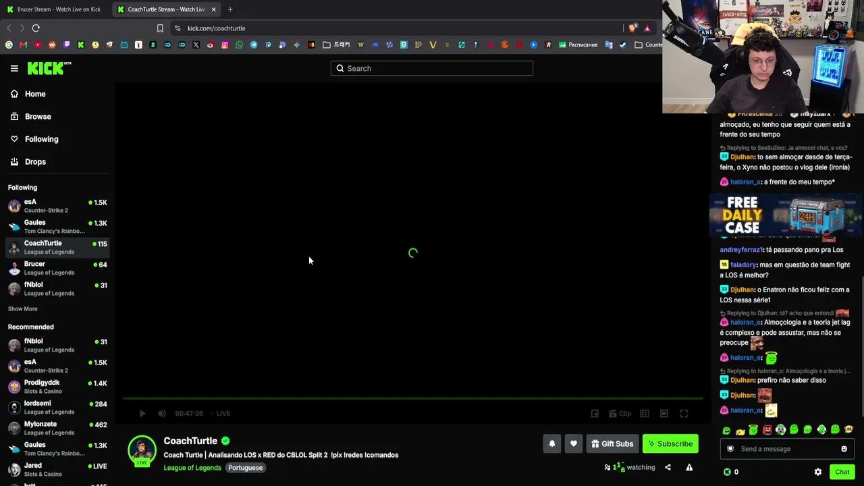Go back in browser history
The image size is (864, 486).
9,28
